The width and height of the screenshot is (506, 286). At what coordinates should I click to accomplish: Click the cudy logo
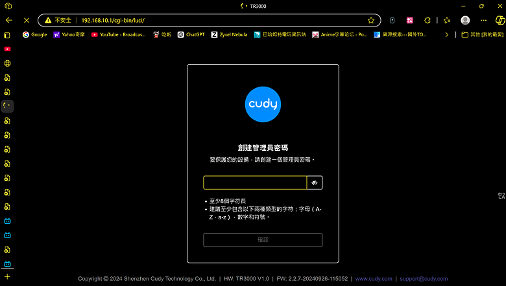(263, 104)
